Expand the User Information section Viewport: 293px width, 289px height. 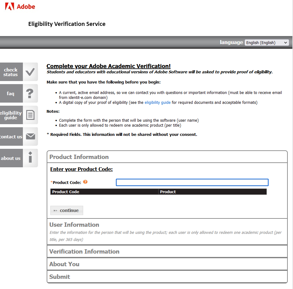pyautogui.click(x=167, y=232)
